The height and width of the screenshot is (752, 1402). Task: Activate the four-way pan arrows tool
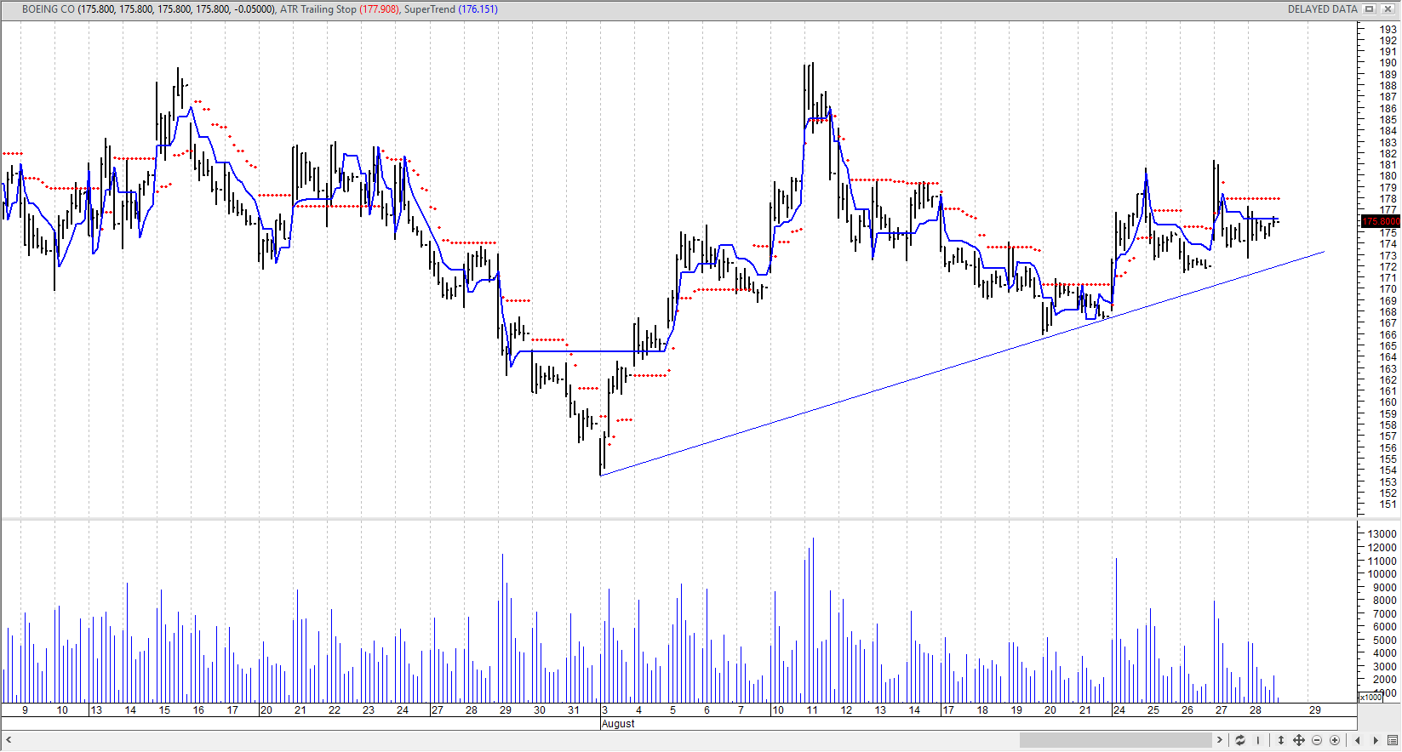[x=1299, y=740]
